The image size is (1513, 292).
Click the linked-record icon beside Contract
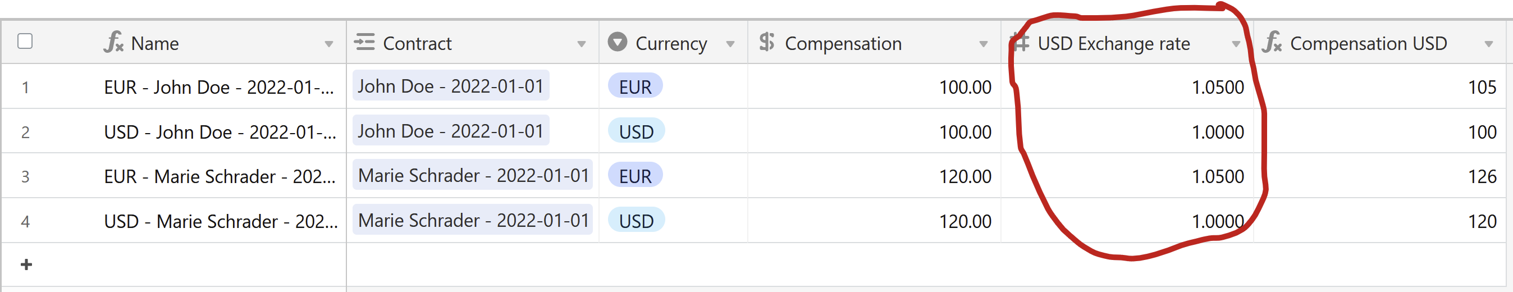(x=364, y=42)
